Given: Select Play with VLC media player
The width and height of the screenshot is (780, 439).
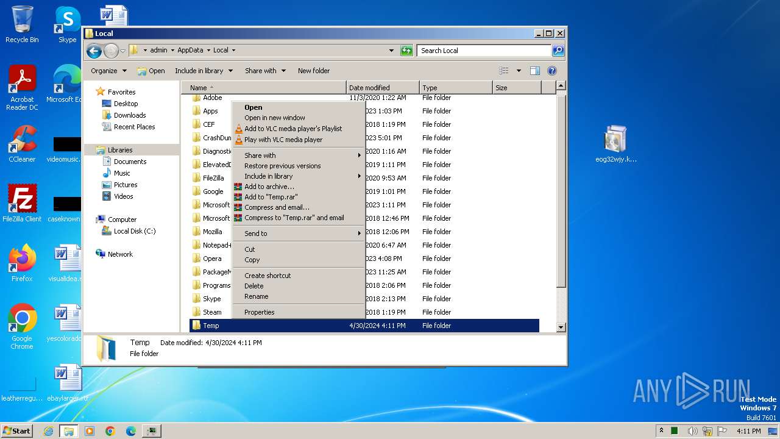Looking at the screenshot, I should click(299, 140).
